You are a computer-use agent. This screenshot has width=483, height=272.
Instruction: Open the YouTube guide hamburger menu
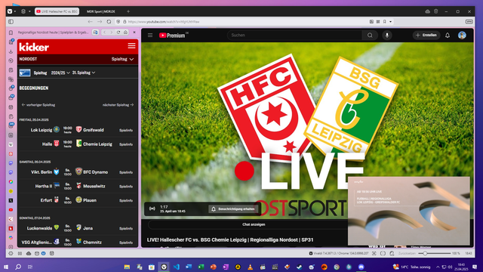click(150, 36)
